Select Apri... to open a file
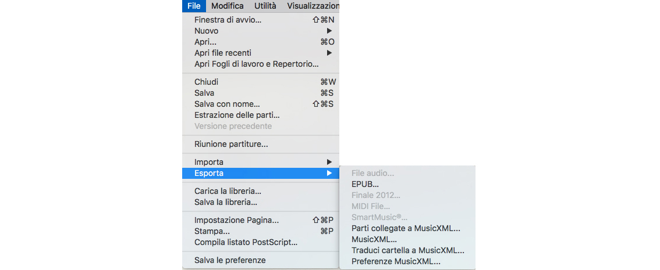This screenshot has height=270, width=660. click(x=205, y=42)
